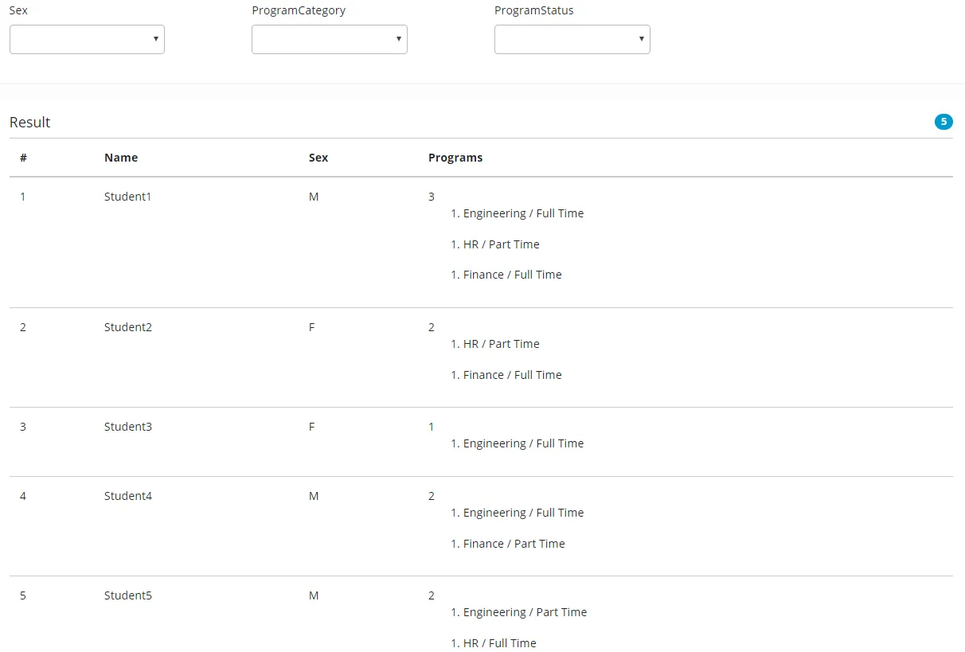This screenshot has height=652, width=965.
Task: Click the Result section heading
Action: [30, 123]
